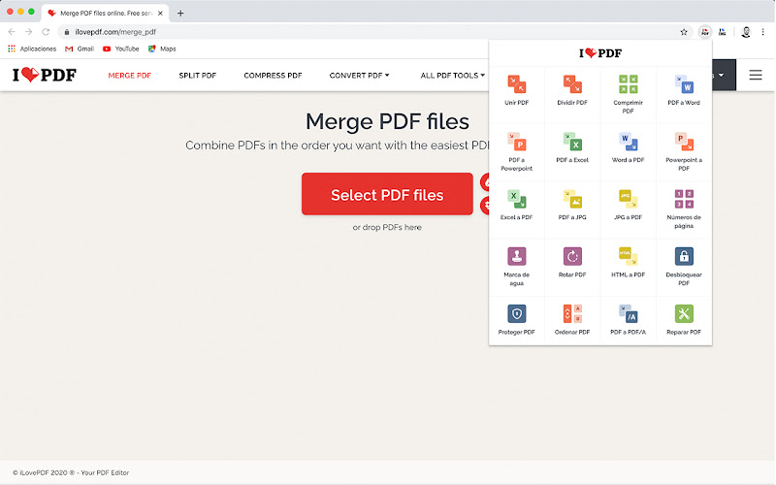Open PDF a Powerpoint converter

coord(516,151)
